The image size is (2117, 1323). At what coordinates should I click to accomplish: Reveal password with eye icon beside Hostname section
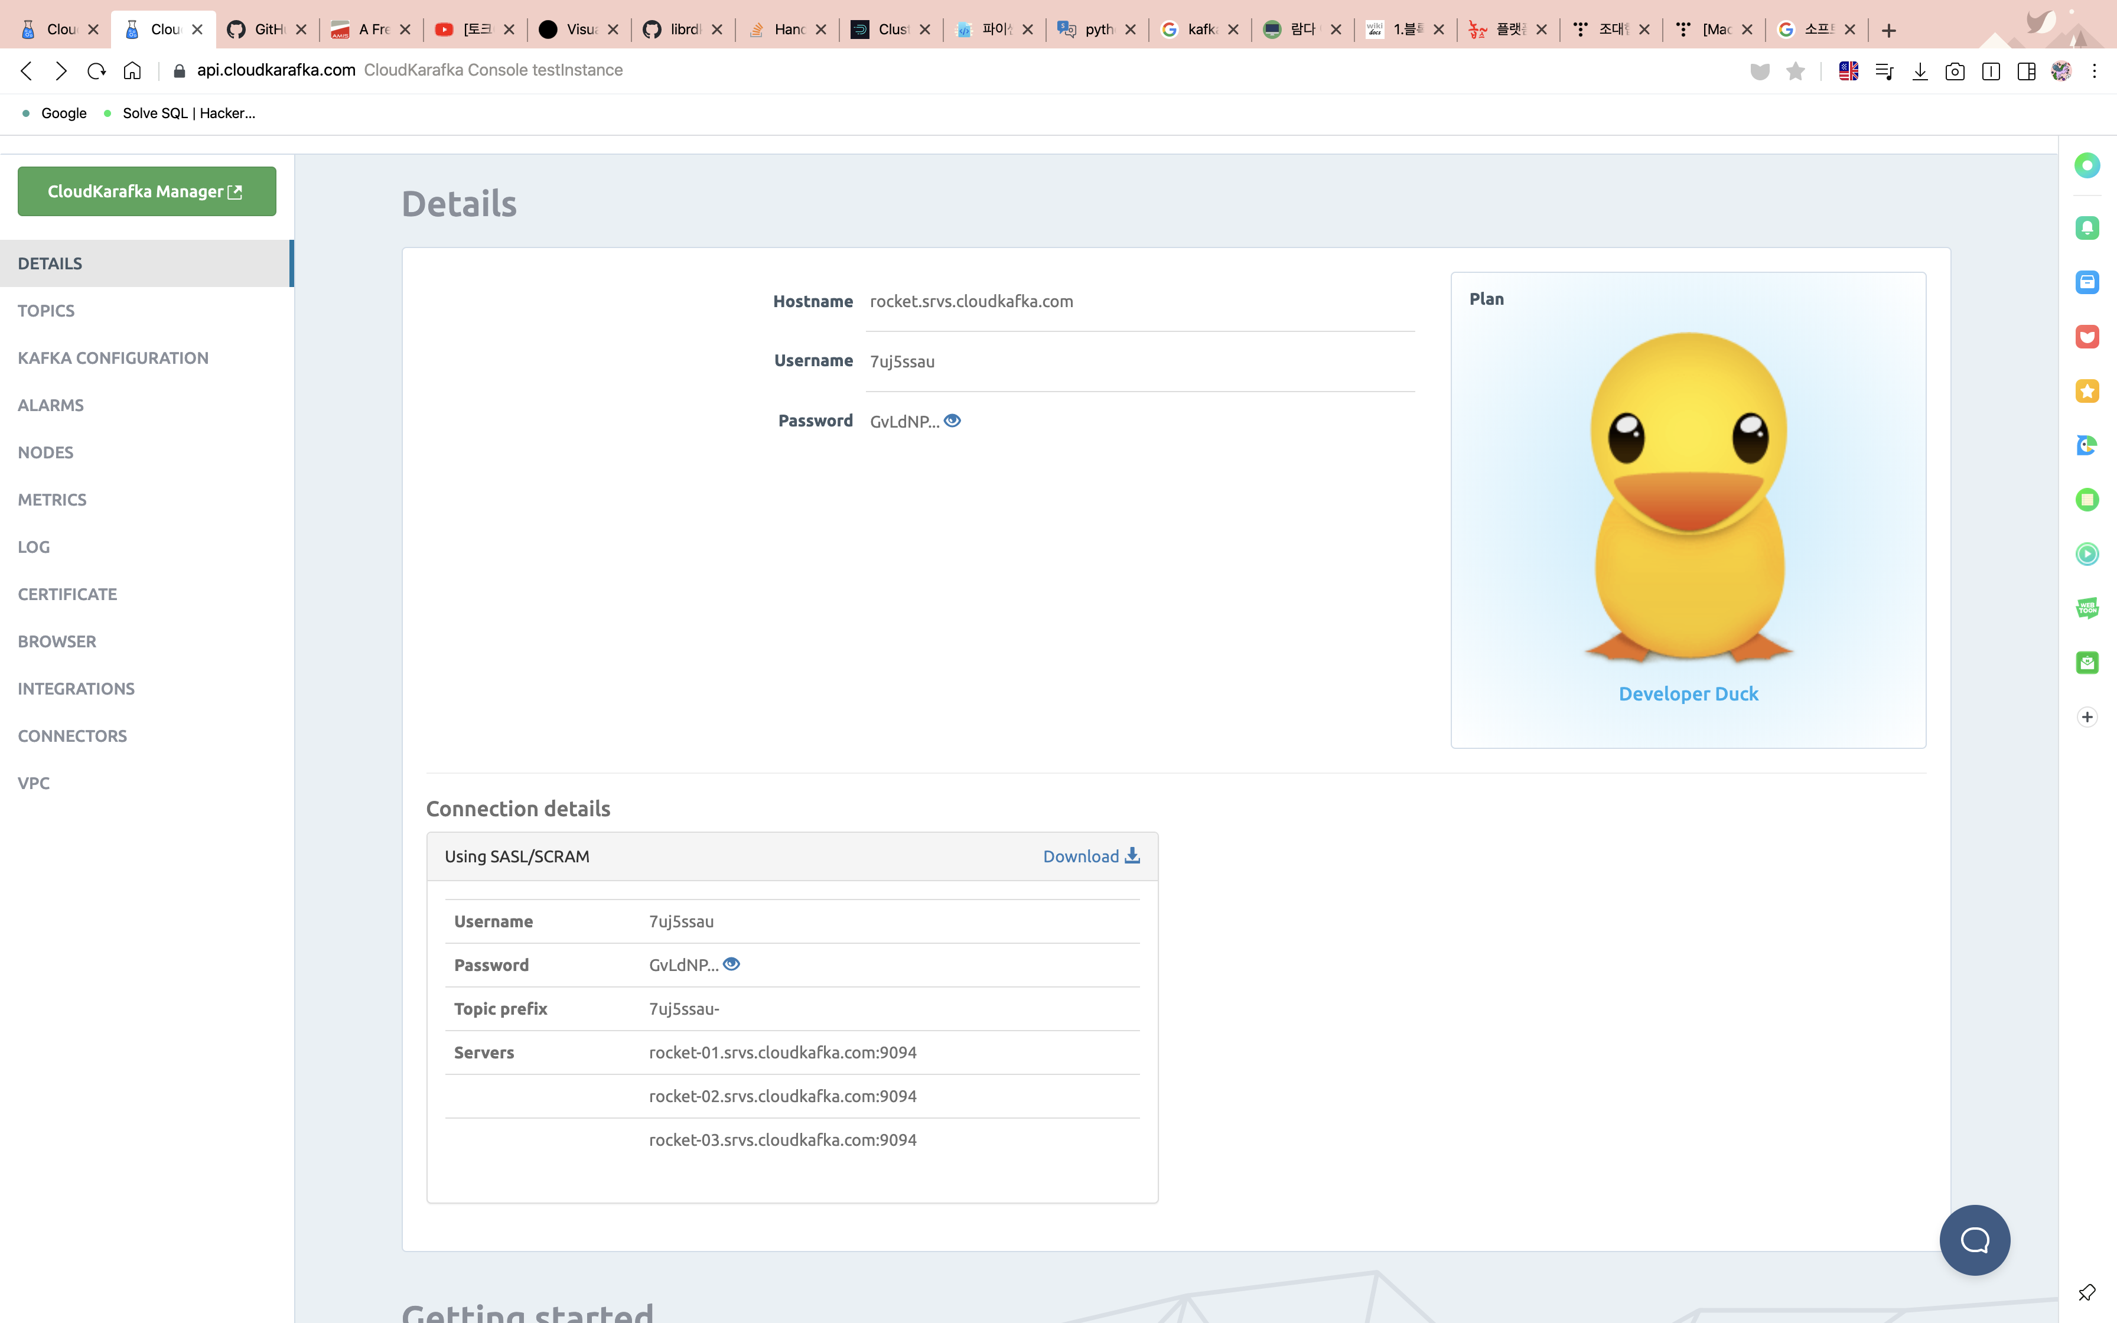(x=952, y=421)
